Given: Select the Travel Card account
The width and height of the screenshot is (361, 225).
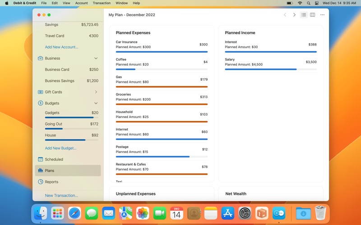Looking at the screenshot, I should pyautogui.click(x=68, y=36).
